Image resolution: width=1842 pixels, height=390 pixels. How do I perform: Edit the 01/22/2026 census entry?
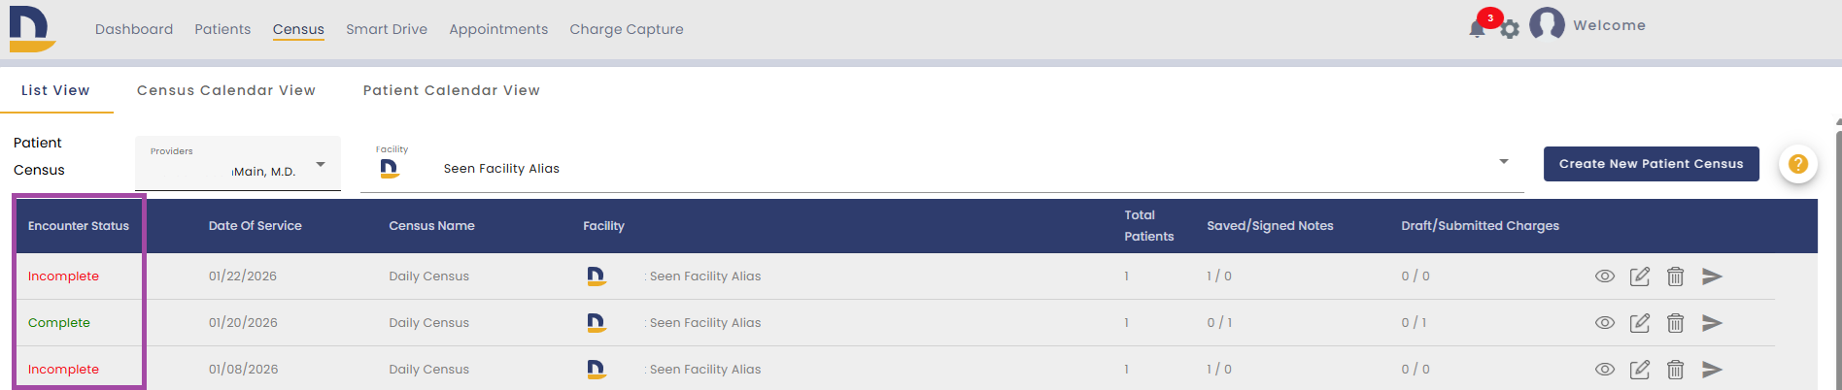coord(1640,276)
